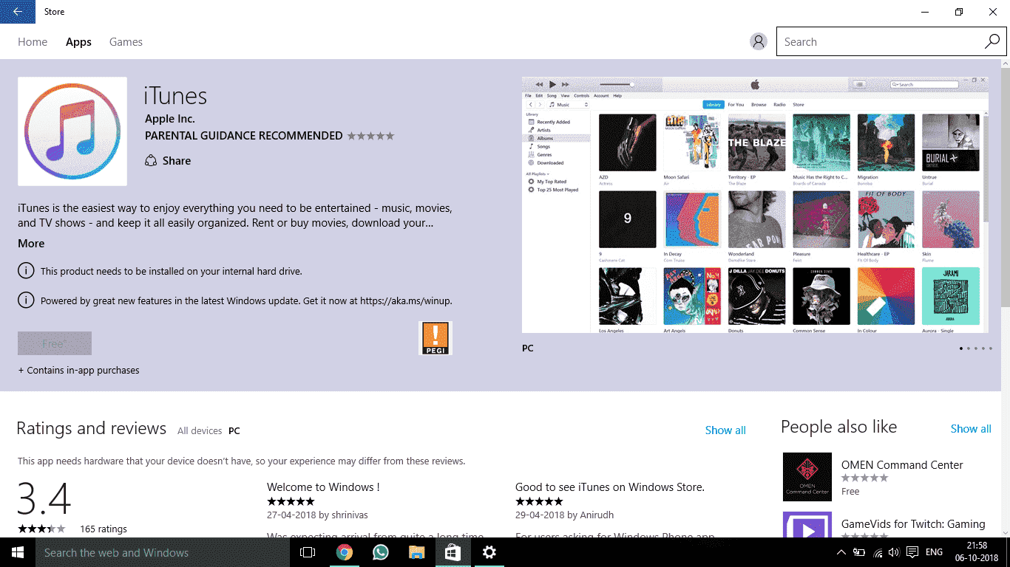This screenshot has width=1010, height=567.
Task: Select the first screenshot carousel dot
Action: click(961, 348)
